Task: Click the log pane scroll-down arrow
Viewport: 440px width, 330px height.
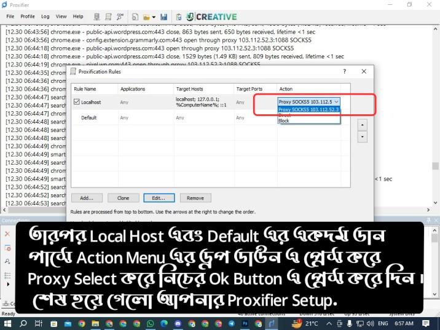Action: click(x=435, y=203)
